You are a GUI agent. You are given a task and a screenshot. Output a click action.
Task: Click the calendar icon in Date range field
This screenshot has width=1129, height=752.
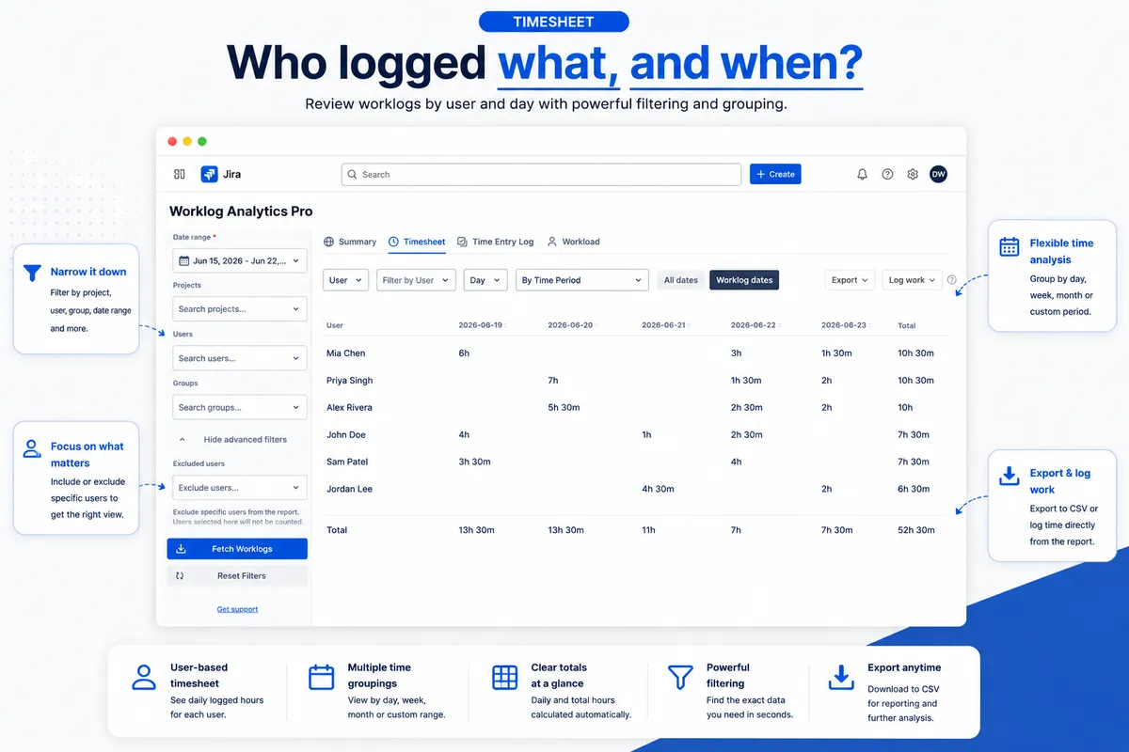point(184,260)
